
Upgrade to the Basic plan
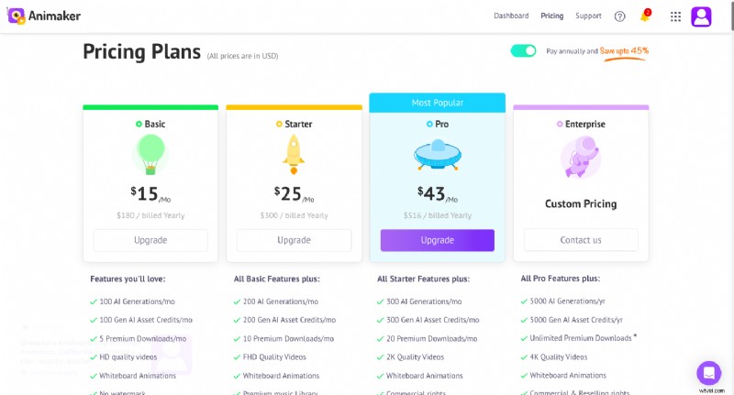pyautogui.click(x=150, y=240)
